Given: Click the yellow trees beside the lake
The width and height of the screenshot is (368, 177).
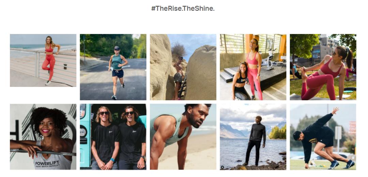Looking at the screenshot, I should coord(277,132).
